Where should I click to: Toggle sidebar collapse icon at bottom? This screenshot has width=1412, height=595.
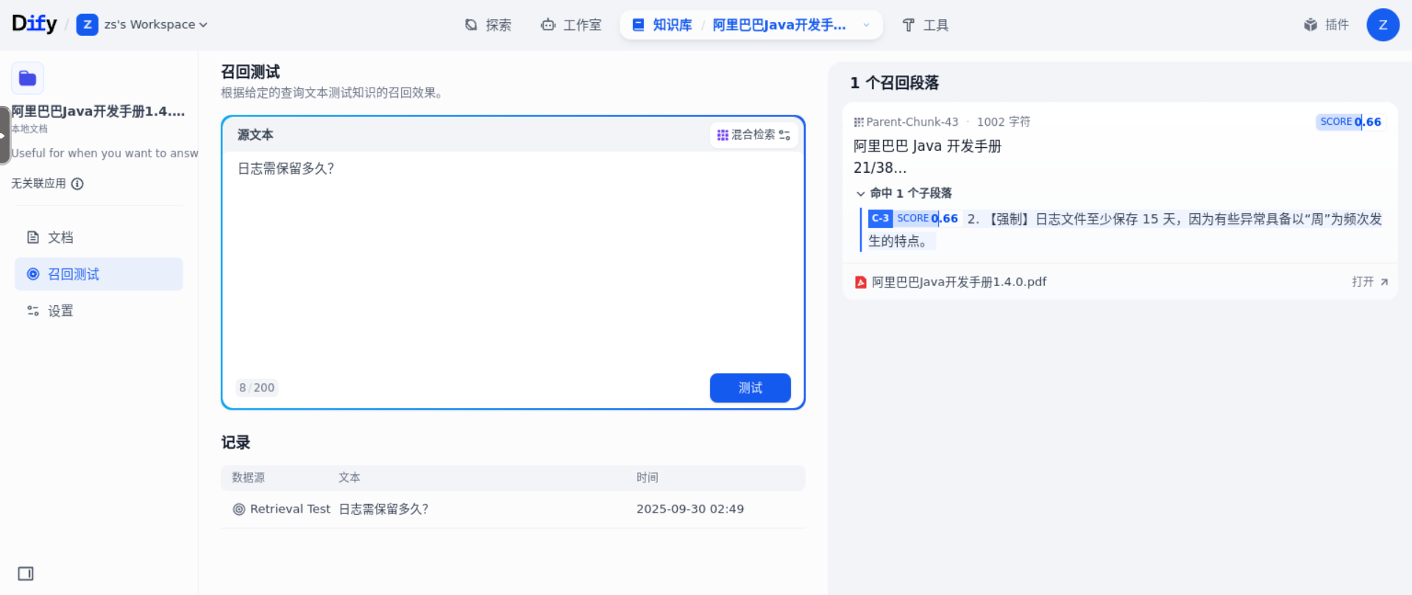pyautogui.click(x=26, y=574)
